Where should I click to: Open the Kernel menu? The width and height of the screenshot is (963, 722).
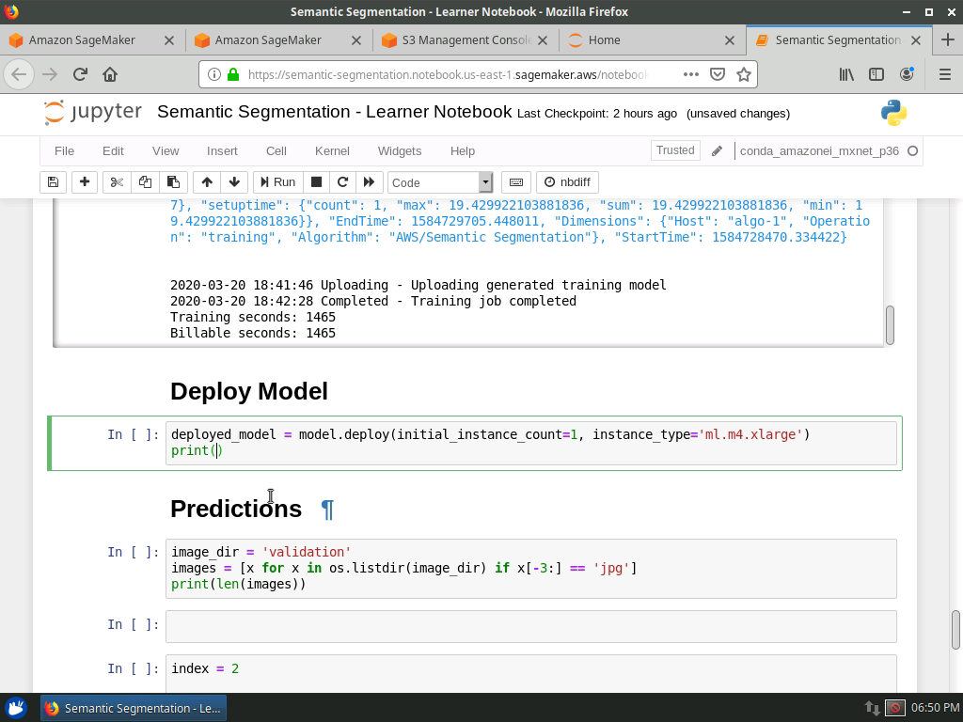(332, 150)
